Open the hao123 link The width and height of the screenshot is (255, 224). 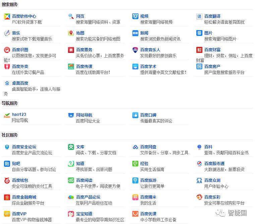pyautogui.click(x=19, y=115)
